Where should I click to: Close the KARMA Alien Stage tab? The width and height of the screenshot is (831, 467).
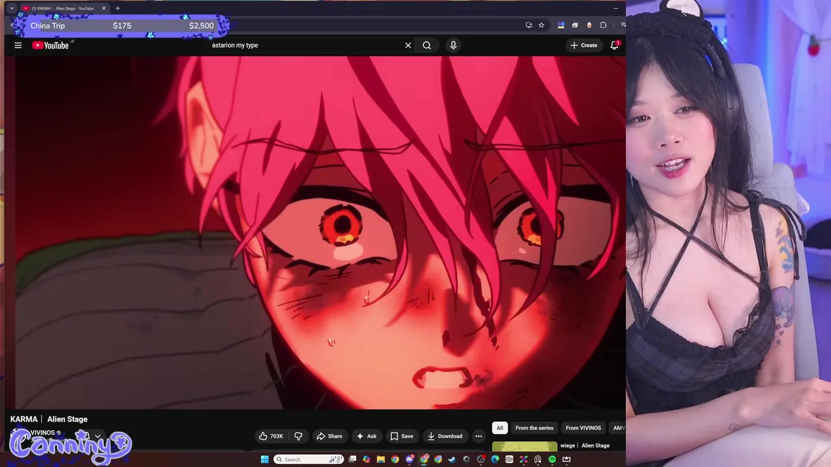pyautogui.click(x=103, y=8)
